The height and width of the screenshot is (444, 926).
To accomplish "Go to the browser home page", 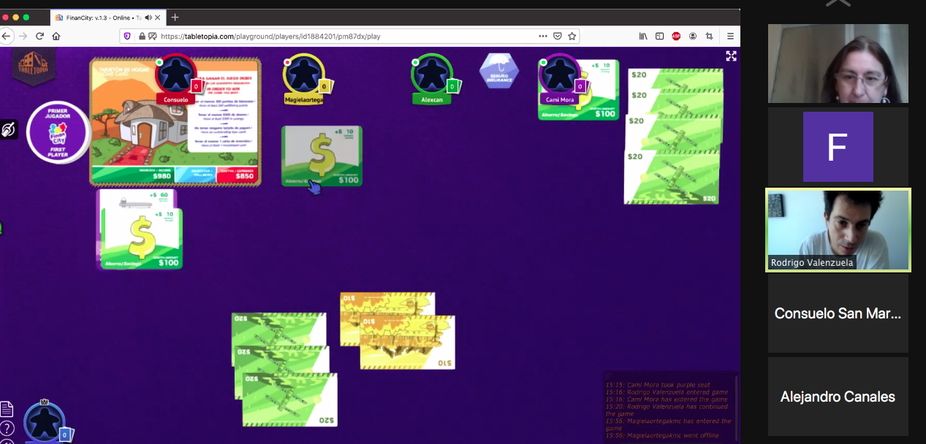I will [56, 36].
